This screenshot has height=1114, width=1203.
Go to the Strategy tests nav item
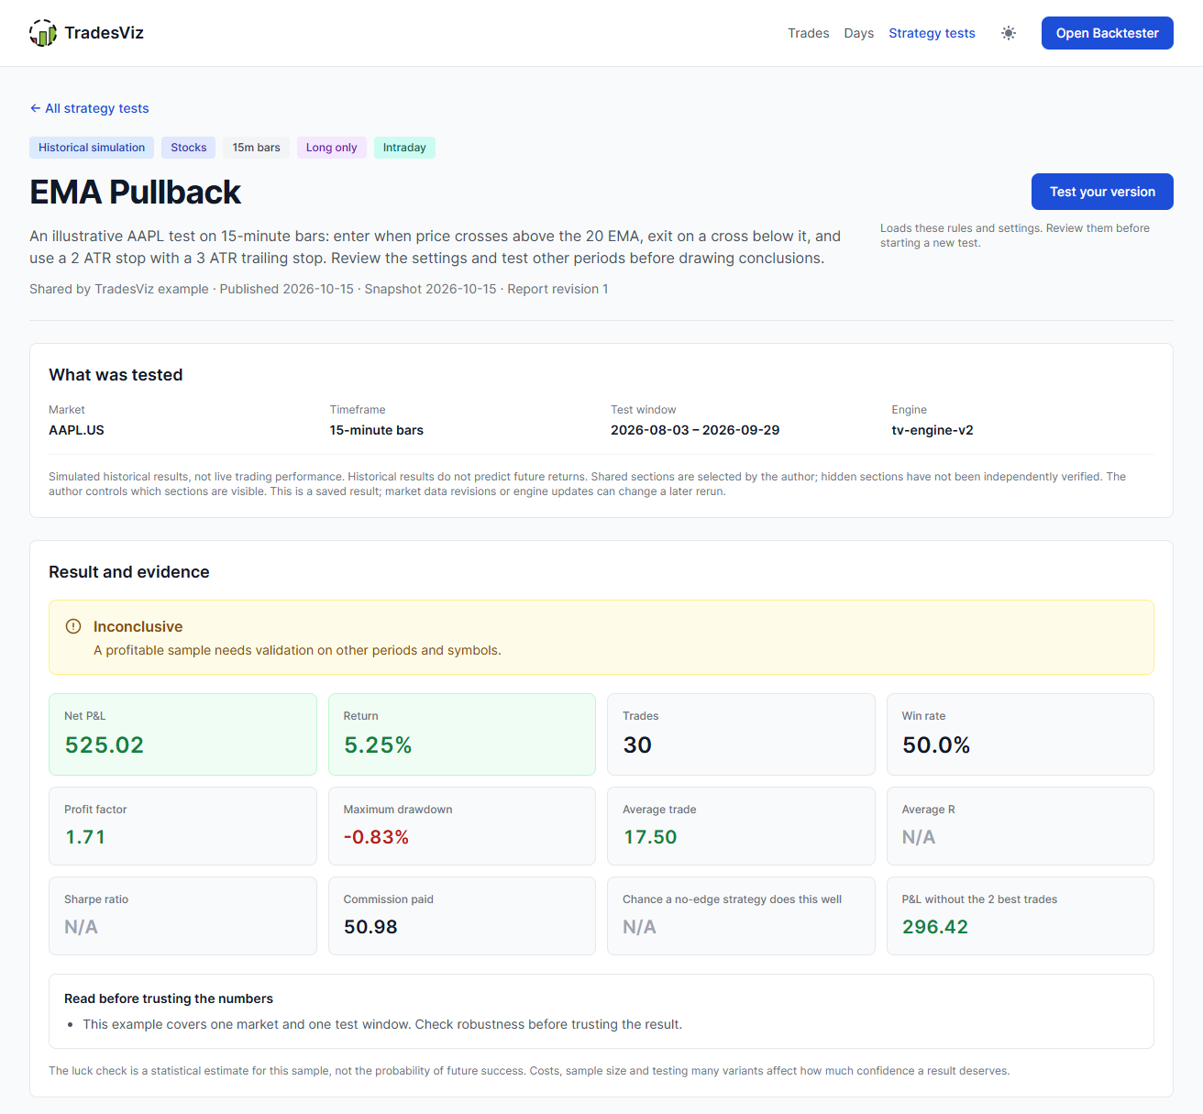(932, 33)
